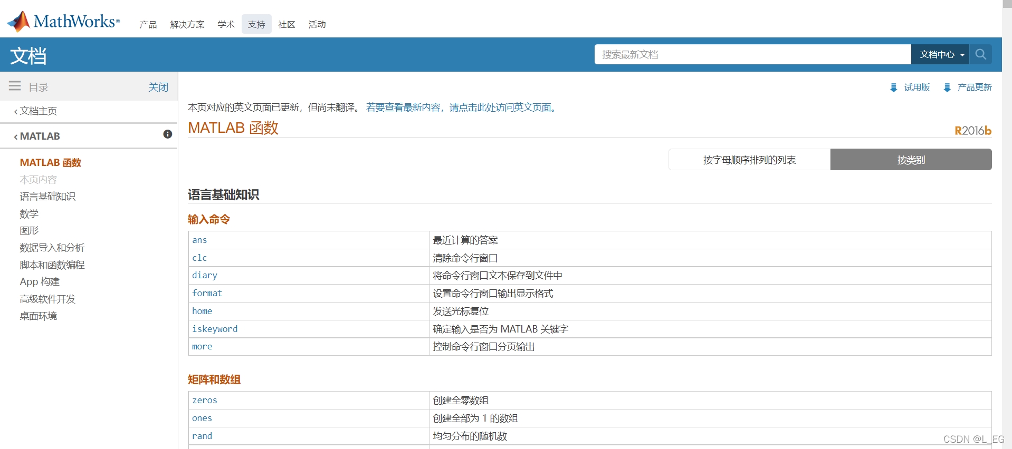Jump to 数据导入和分析 in the sidebar

click(52, 248)
